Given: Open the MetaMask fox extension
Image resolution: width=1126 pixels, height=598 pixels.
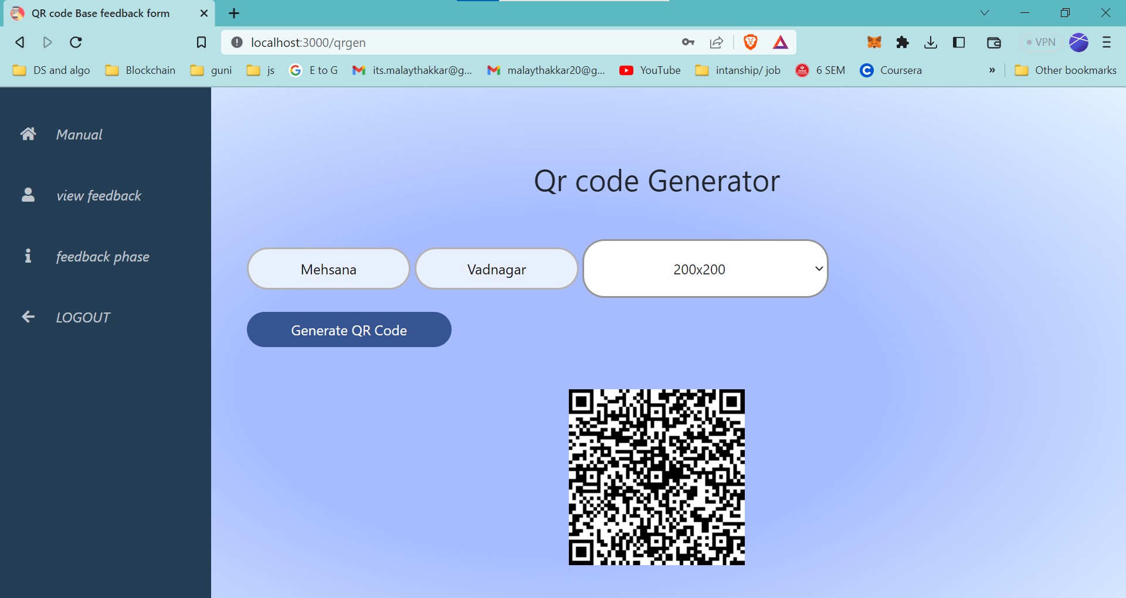Looking at the screenshot, I should (874, 42).
